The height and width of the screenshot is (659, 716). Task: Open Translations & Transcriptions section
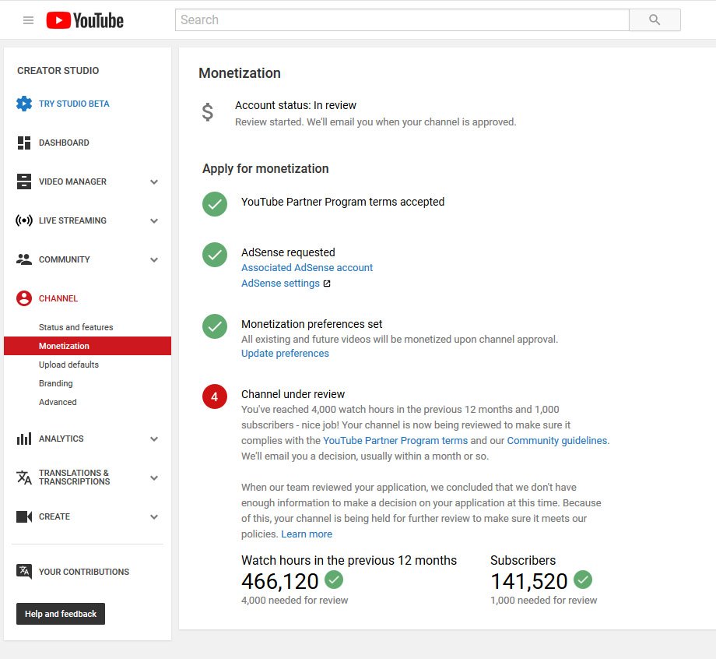75,477
